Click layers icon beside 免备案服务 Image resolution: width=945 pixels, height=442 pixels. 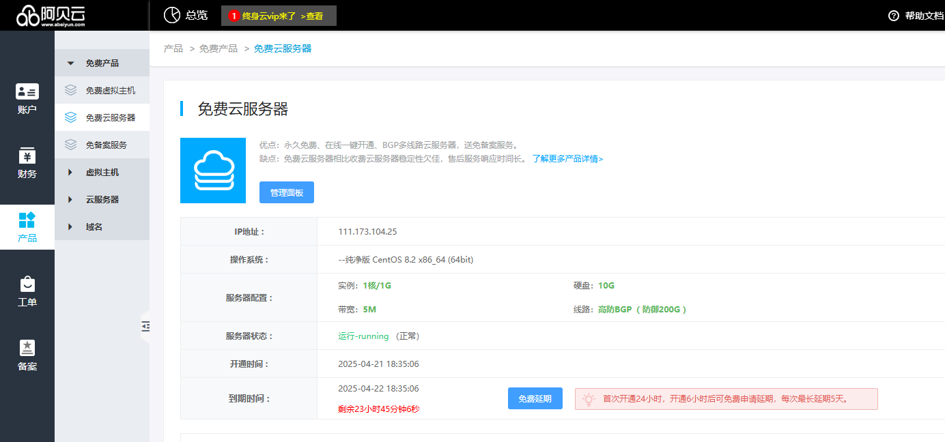click(x=70, y=145)
